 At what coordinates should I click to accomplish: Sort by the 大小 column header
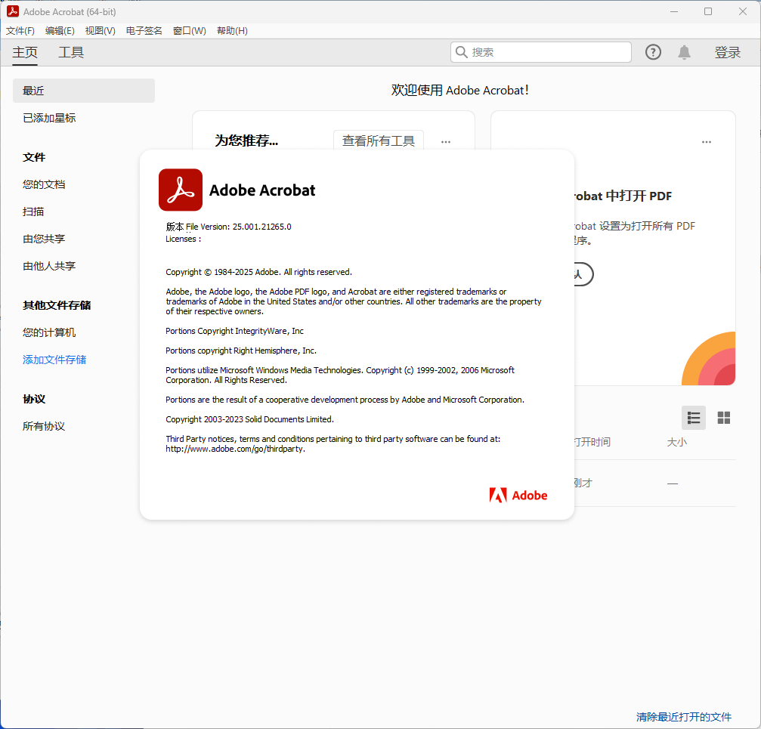pos(676,442)
